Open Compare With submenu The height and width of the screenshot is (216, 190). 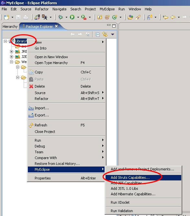pyautogui.click(x=67, y=158)
